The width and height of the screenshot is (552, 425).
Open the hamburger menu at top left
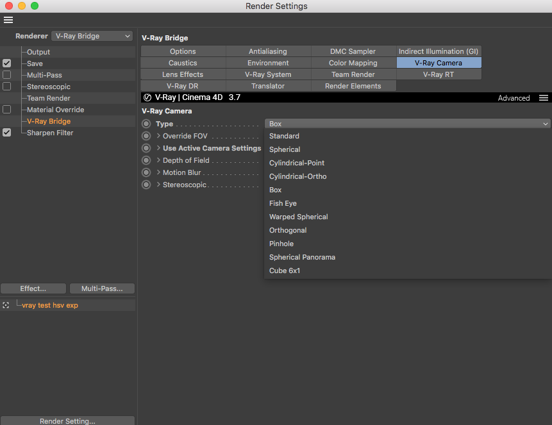click(x=8, y=20)
